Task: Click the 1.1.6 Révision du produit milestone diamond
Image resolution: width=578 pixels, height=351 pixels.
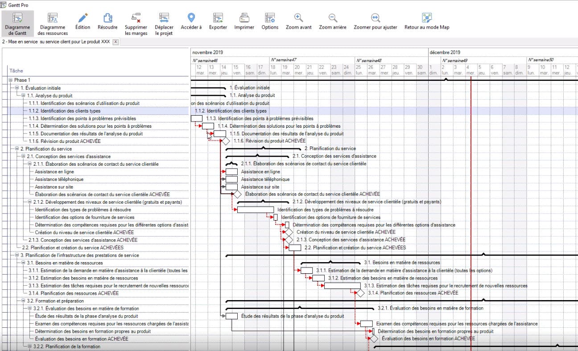Action: 226,141
